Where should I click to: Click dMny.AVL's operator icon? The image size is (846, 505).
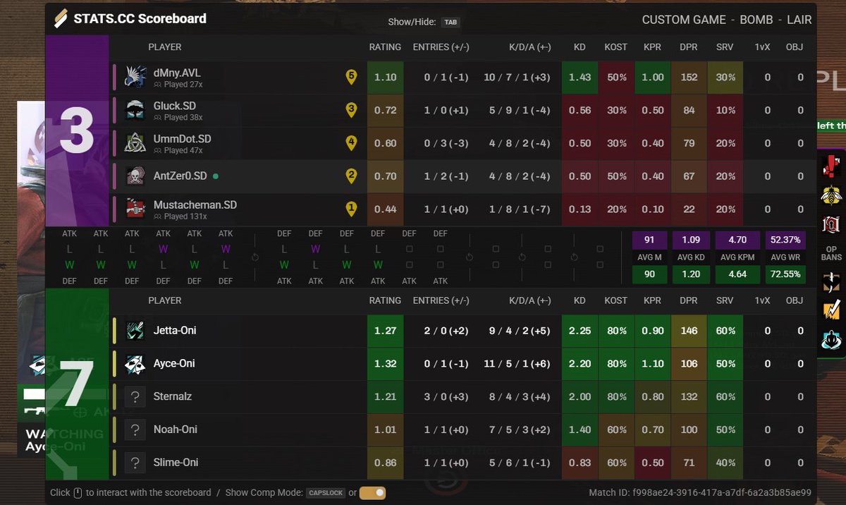(135, 77)
